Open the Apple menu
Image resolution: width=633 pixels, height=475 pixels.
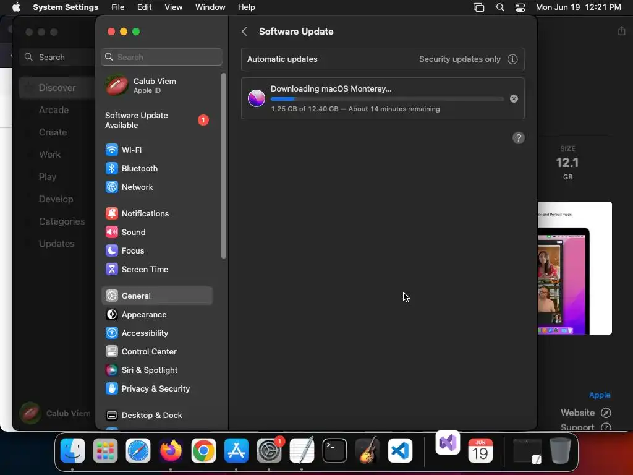tap(16, 7)
